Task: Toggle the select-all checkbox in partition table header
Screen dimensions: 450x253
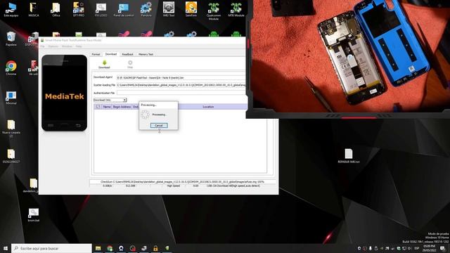Action: pyautogui.click(x=98, y=107)
